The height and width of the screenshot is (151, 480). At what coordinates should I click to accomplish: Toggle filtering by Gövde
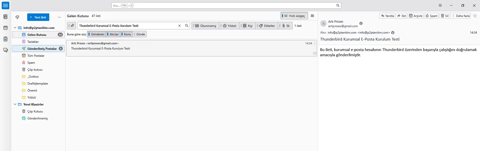139,34
